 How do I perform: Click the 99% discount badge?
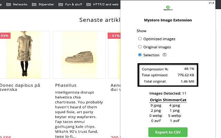coord(5,36)
